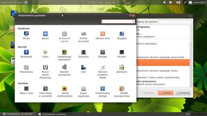Click the search field in Dodawanie do panelu

[x=175, y=22]
